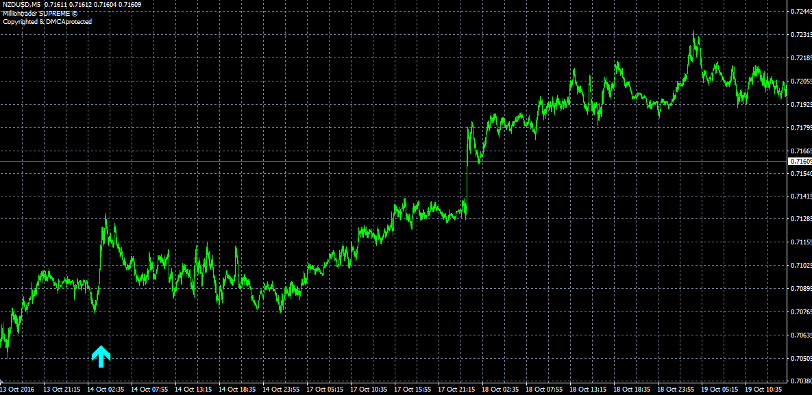
Task: Click the '14 Oct 18:35' time axis label
Action: pos(237,389)
